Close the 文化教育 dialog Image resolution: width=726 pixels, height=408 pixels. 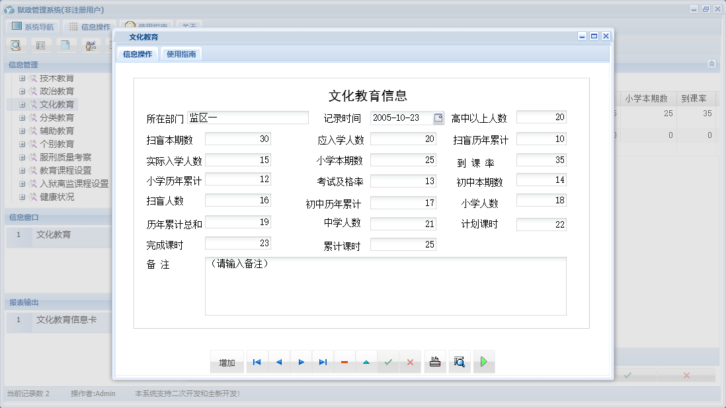606,36
